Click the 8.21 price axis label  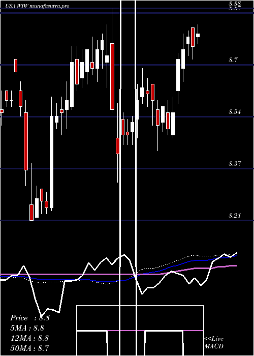[x=235, y=215]
